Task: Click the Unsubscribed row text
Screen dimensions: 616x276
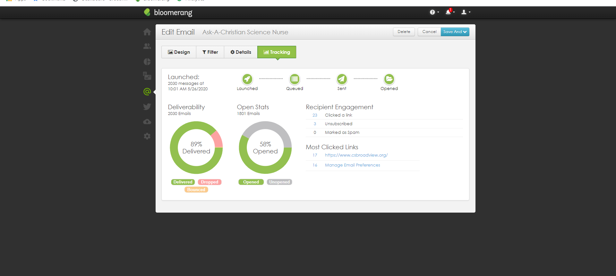Action: coord(338,124)
